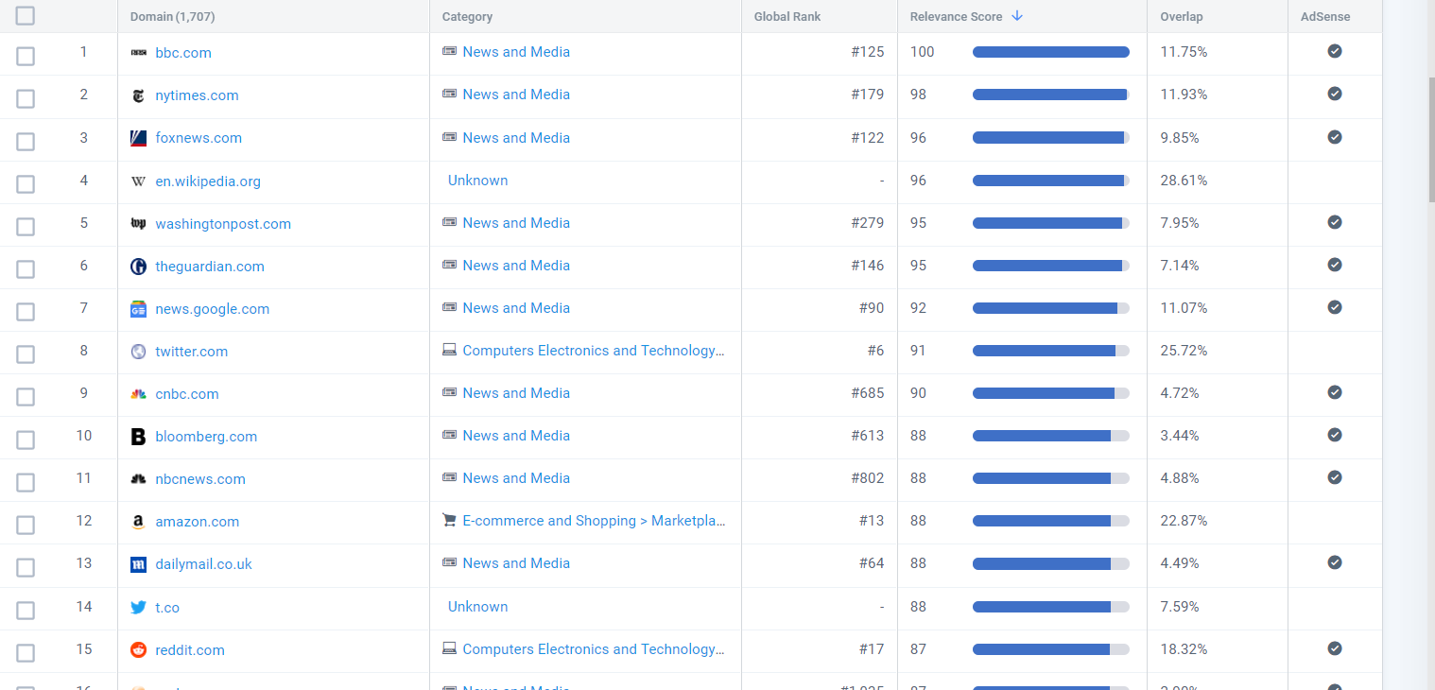Click overlap value 28.61%
Image resolution: width=1435 pixels, height=690 pixels.
tap(1184, 181)
